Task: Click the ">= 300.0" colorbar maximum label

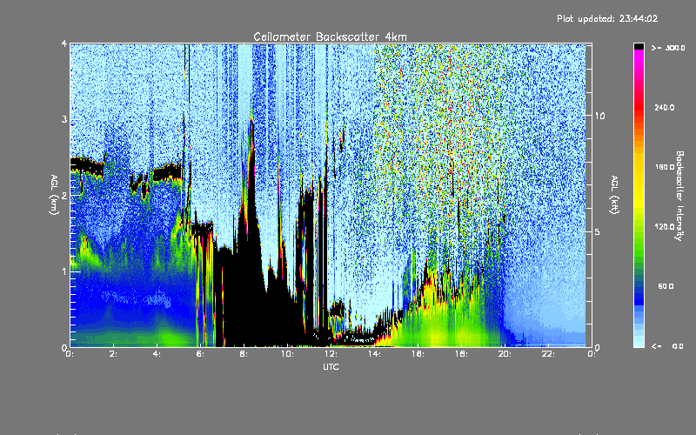Action: [668, 48]
